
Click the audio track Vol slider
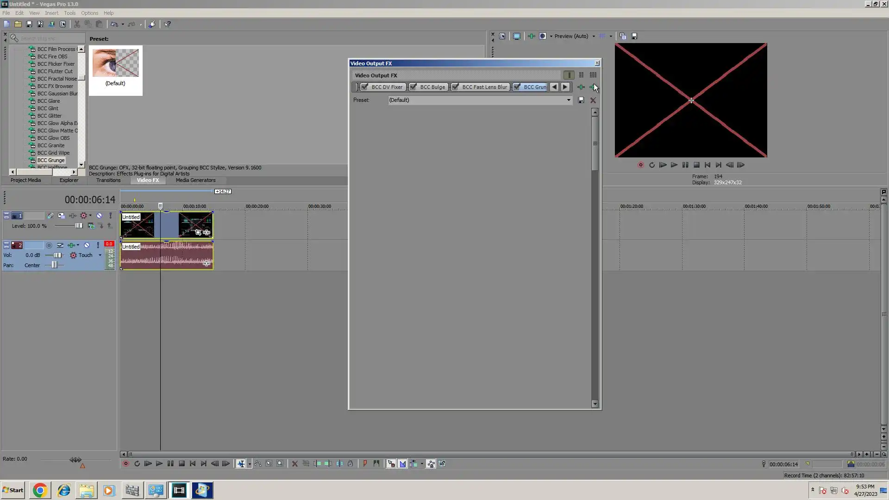tap(57, 255)
